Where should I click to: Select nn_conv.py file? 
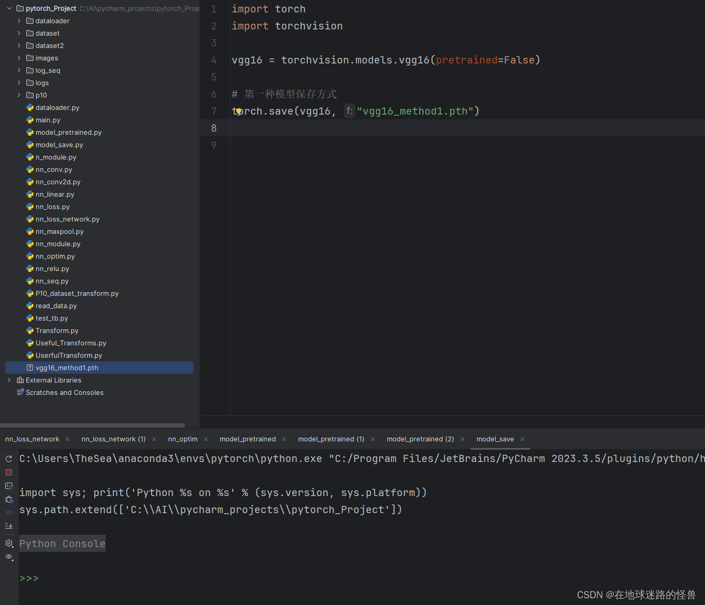pyautogui.click(x=54, y=169)
